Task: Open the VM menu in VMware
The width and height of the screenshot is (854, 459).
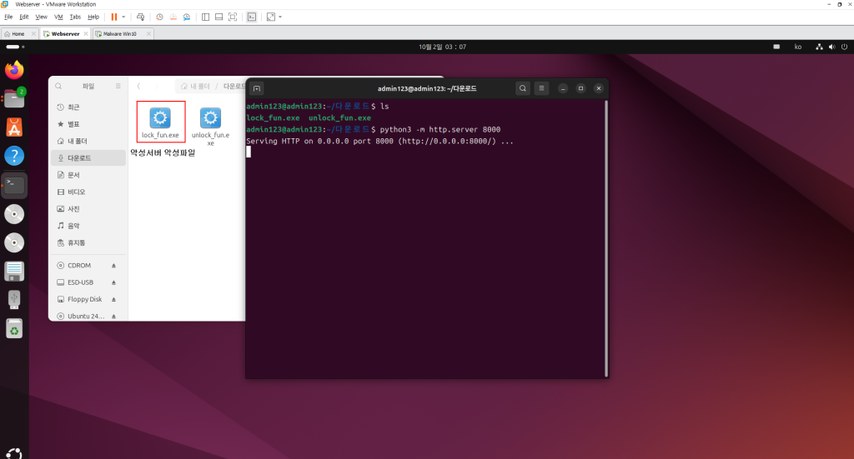Action: (x=58, y=17)
